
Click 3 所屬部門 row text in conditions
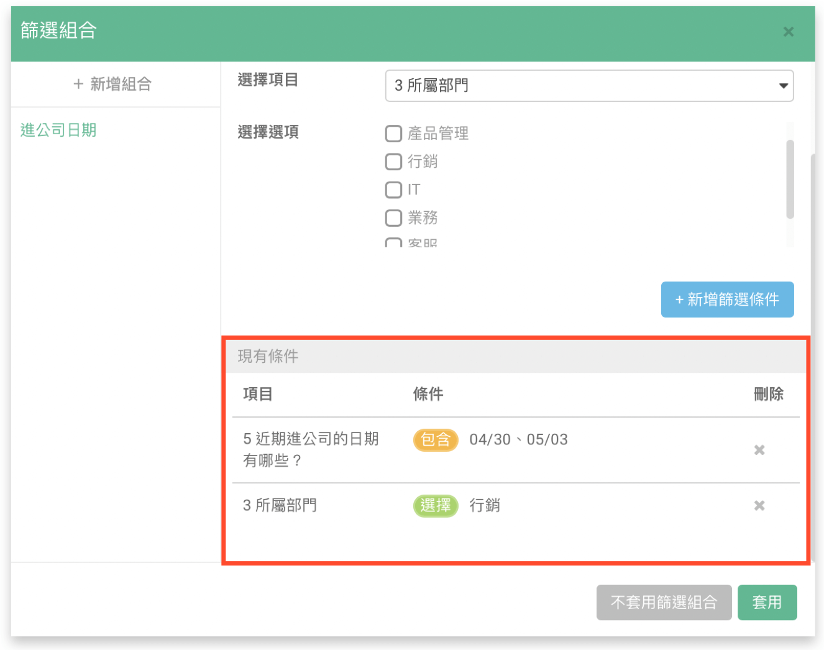(x=280, y=505)
